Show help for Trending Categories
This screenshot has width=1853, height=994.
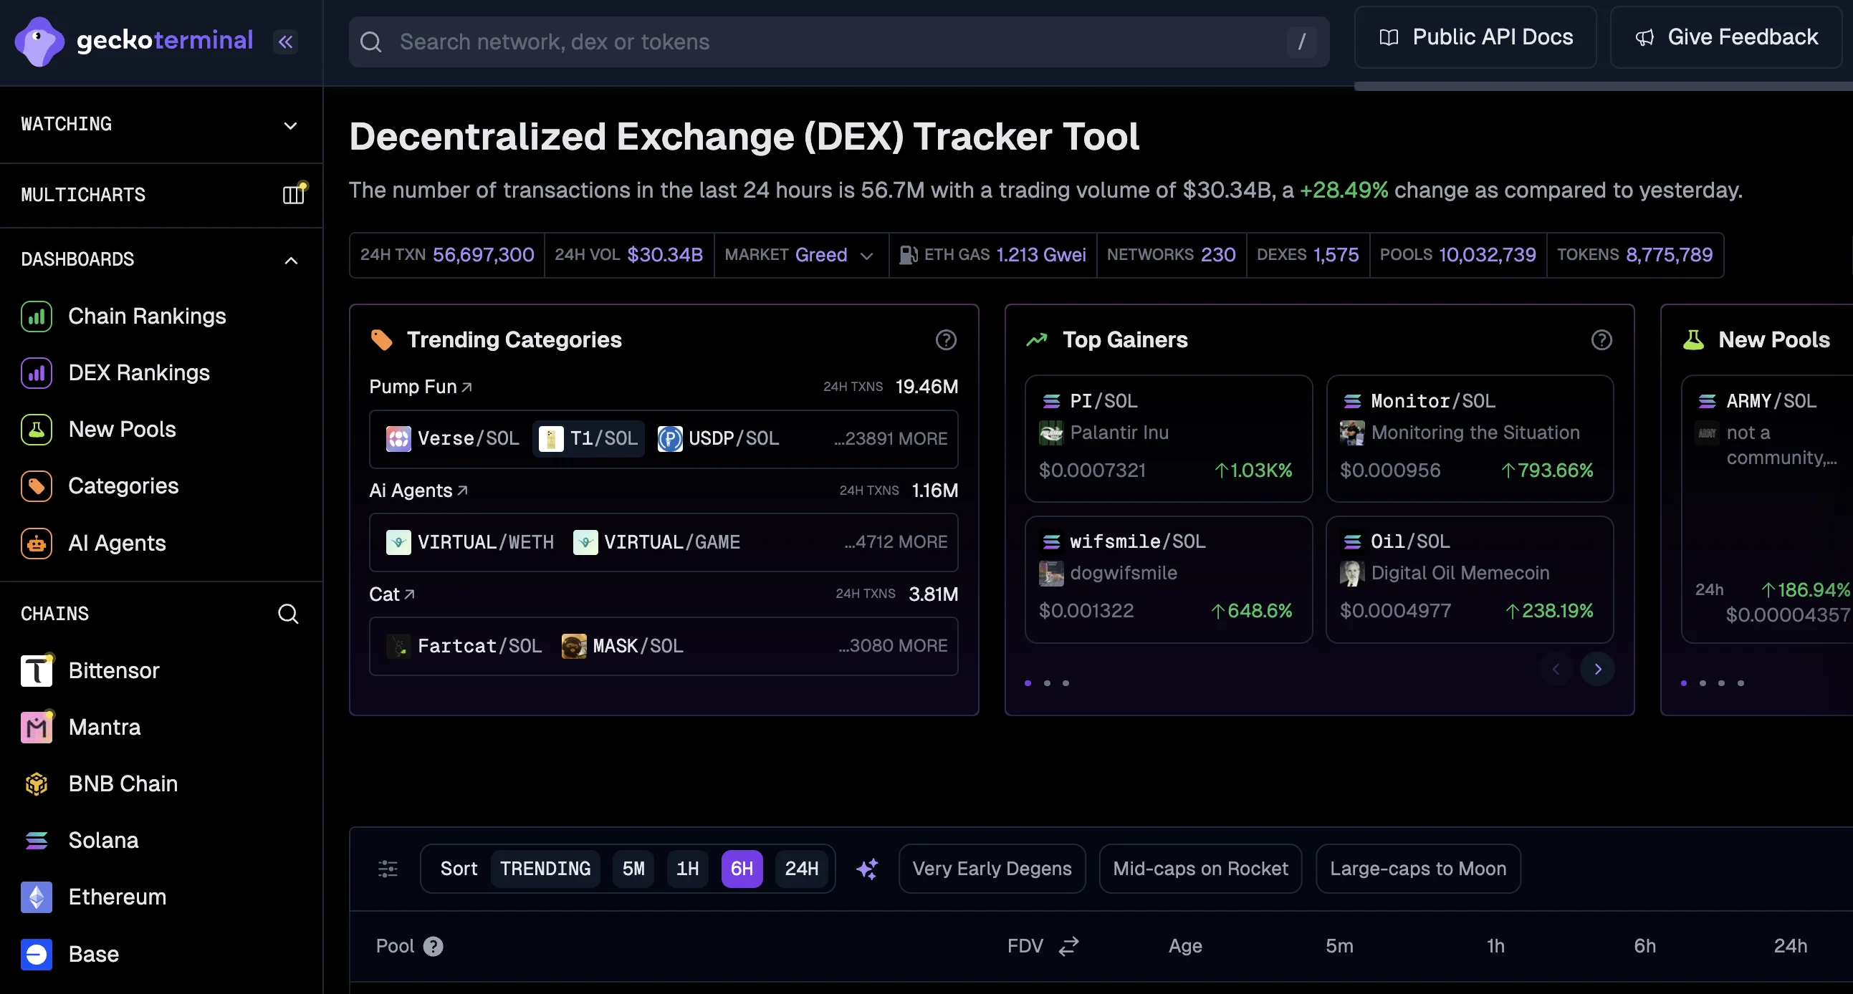(946, 340)
